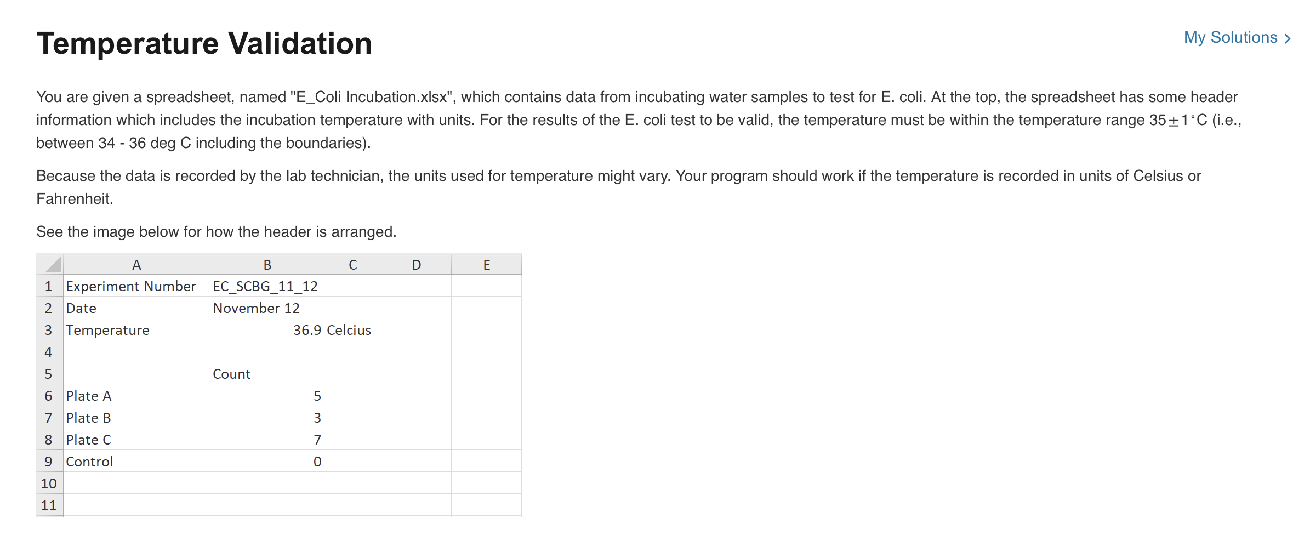Select row number 11

click(x=49, y=505)
